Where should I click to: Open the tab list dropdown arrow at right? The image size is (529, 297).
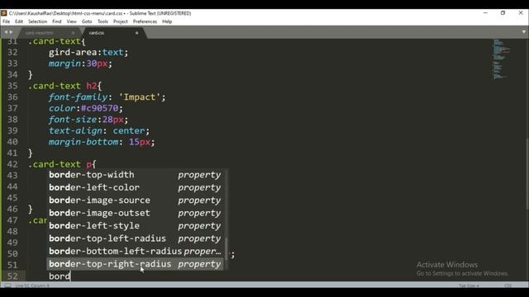click(523, 32)
